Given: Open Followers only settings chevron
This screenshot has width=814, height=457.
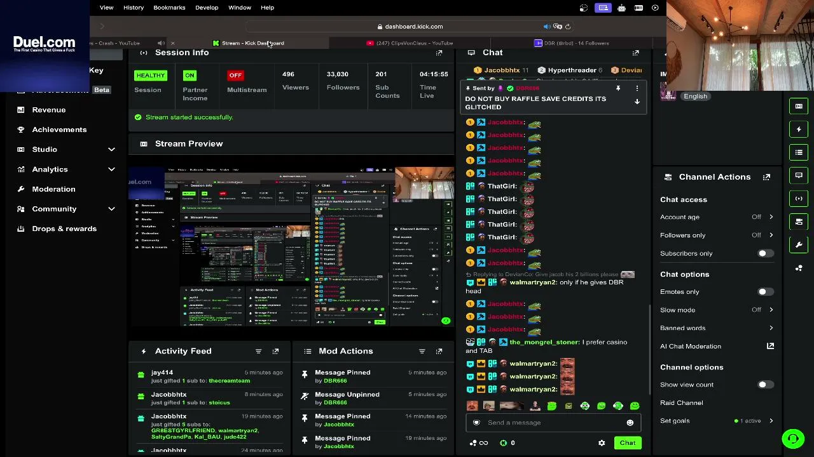Looking at the screenshot, I should [x=771, y=235].
